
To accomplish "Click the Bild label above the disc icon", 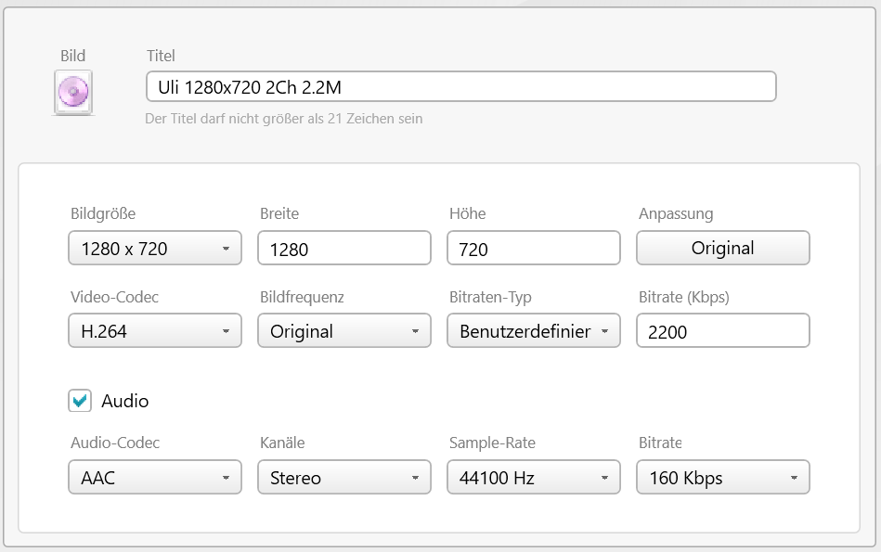I will [x=72, y=57].
